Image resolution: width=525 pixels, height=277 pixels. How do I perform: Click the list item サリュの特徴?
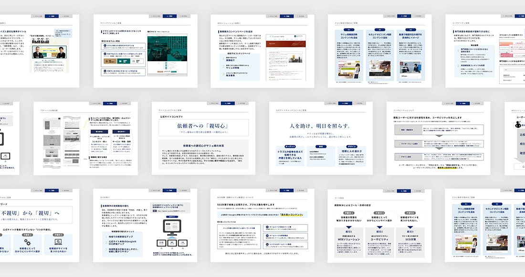click(232, 68)
